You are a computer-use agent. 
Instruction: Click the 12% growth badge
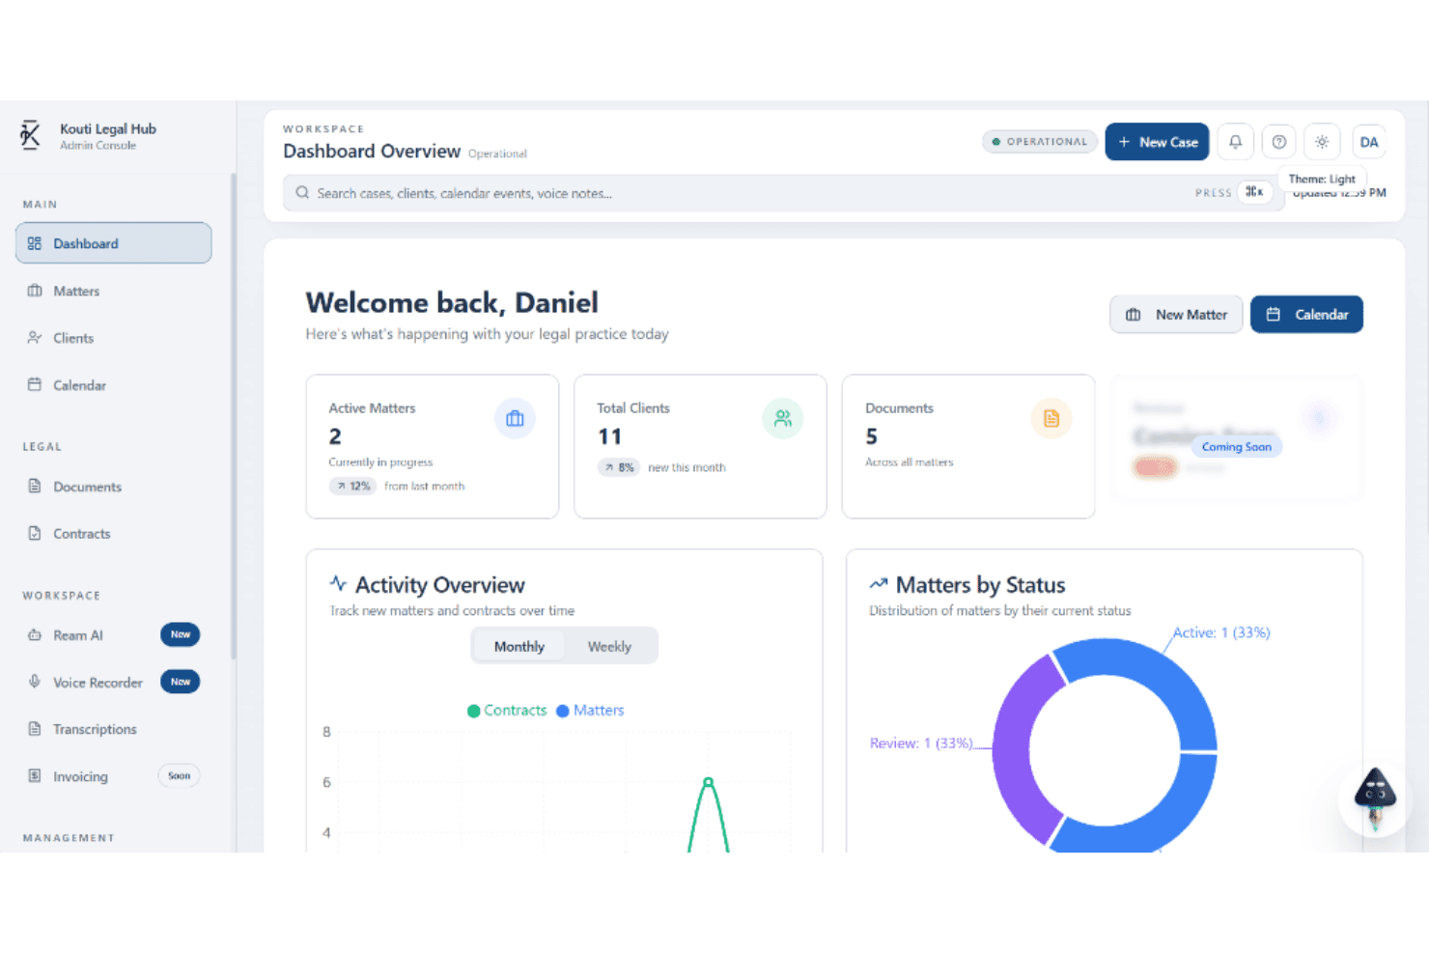tap(353, 486)
